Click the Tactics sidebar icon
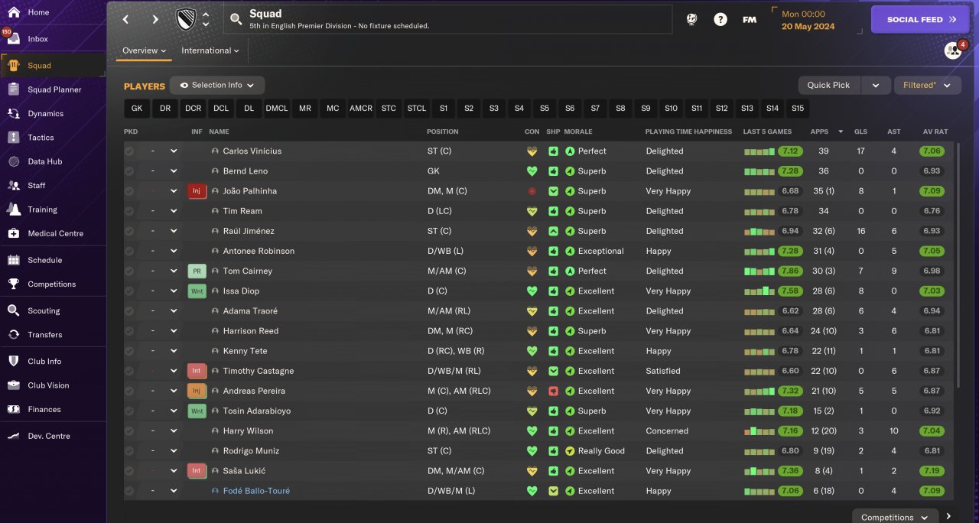The height and width of the screenshot is (523, 979). point(14,138)
